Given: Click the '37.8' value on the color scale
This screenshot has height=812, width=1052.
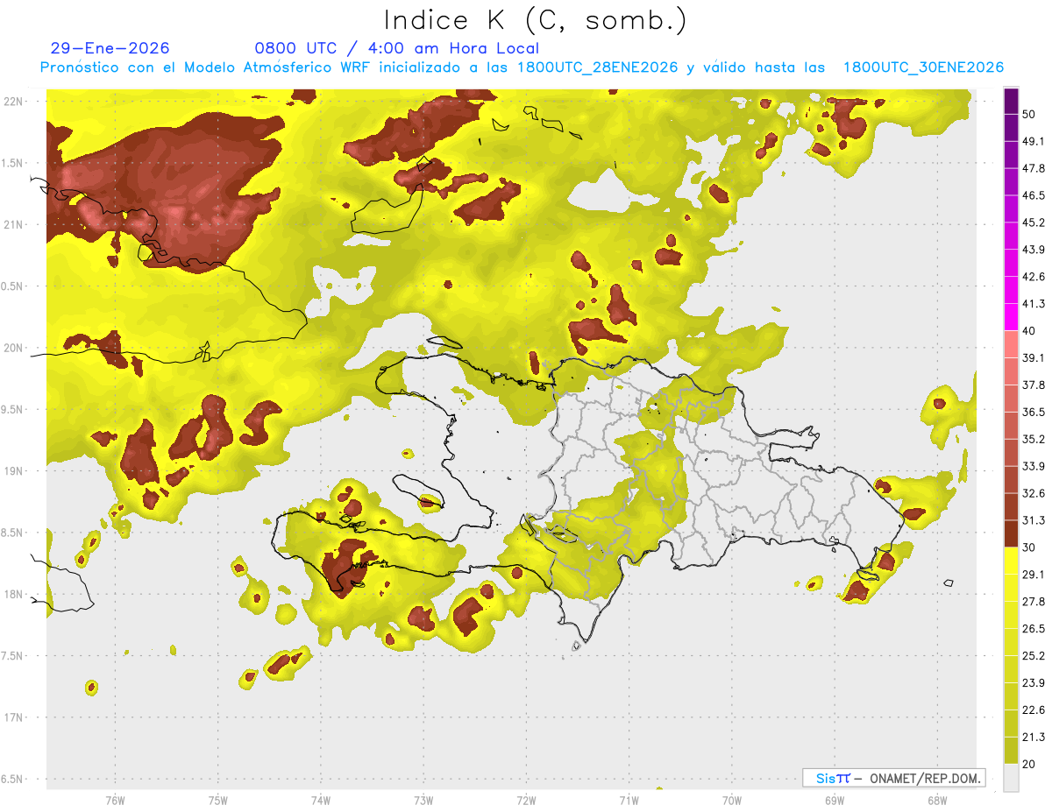Looking at the screenshot, I should point(1034,385).
